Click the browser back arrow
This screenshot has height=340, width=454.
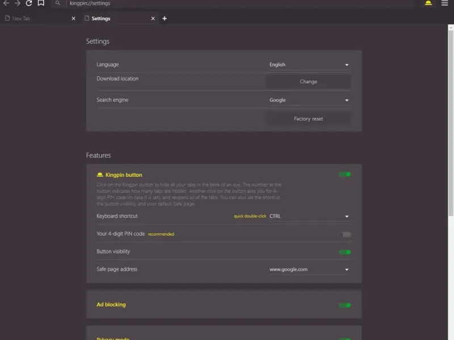point(6,3)
